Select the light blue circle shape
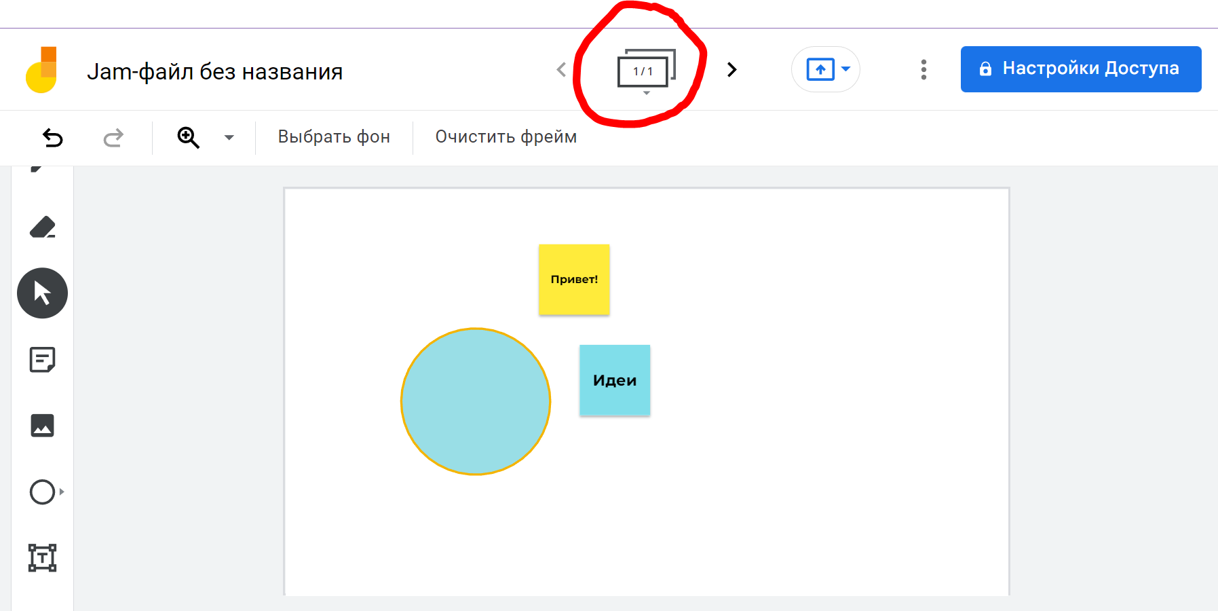This screenshot has height=611, width=1218. coord(476,402)
